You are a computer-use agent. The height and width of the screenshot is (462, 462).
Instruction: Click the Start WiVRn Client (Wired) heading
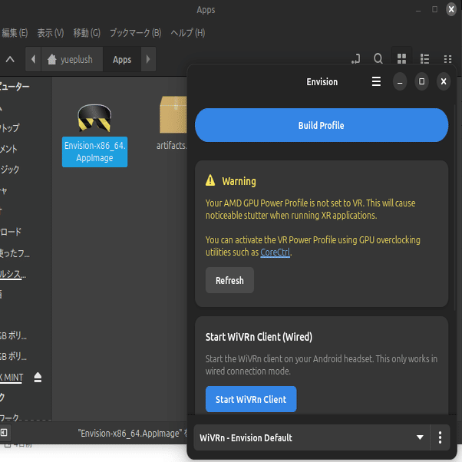(x=259, y=337)
